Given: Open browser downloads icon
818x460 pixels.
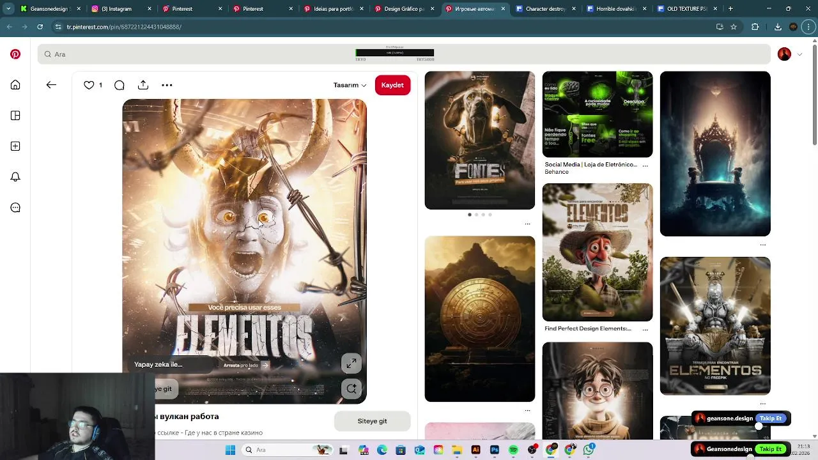Looking at the screenshot, I should (x=778, y=27).
